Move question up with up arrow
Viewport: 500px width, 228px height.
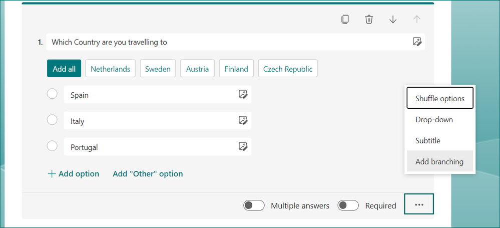coord(416,20)
